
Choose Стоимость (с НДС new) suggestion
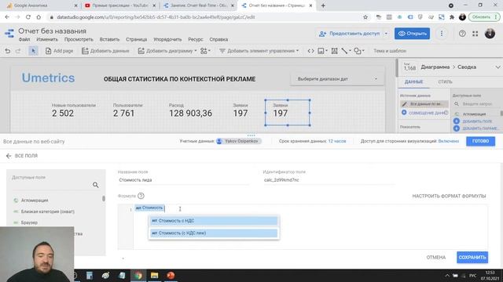pos(214,233)
